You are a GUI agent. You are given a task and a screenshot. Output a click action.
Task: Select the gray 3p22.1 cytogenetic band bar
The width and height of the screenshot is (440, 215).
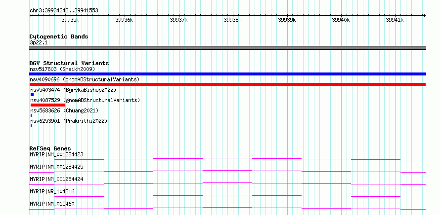(227, 48)
